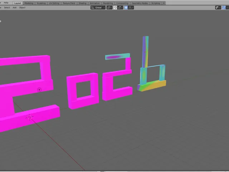The width and height of the screenshot is (229, 172).
Task: Go to the Shading workspace tab
Action: (x=83, y=3)
